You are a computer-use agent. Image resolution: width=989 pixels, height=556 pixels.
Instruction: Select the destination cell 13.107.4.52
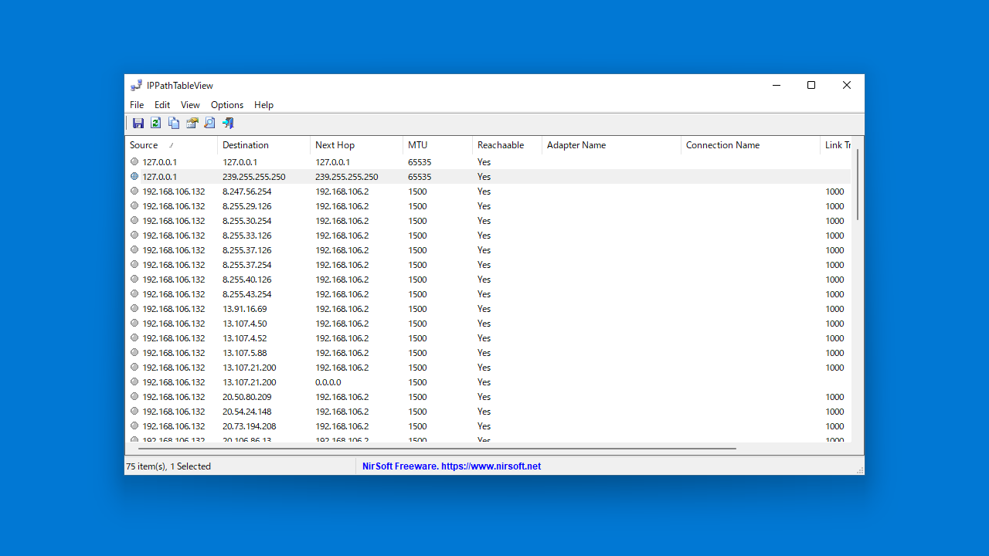point(245,338)
